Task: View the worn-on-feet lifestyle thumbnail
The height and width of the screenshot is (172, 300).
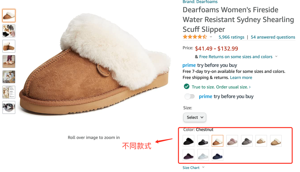Action: click(9, 62)
